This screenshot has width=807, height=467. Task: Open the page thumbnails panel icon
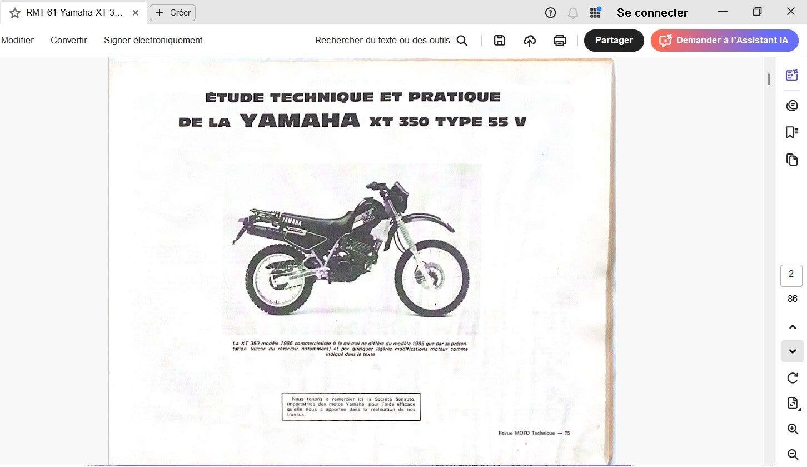tap(792, 160)
